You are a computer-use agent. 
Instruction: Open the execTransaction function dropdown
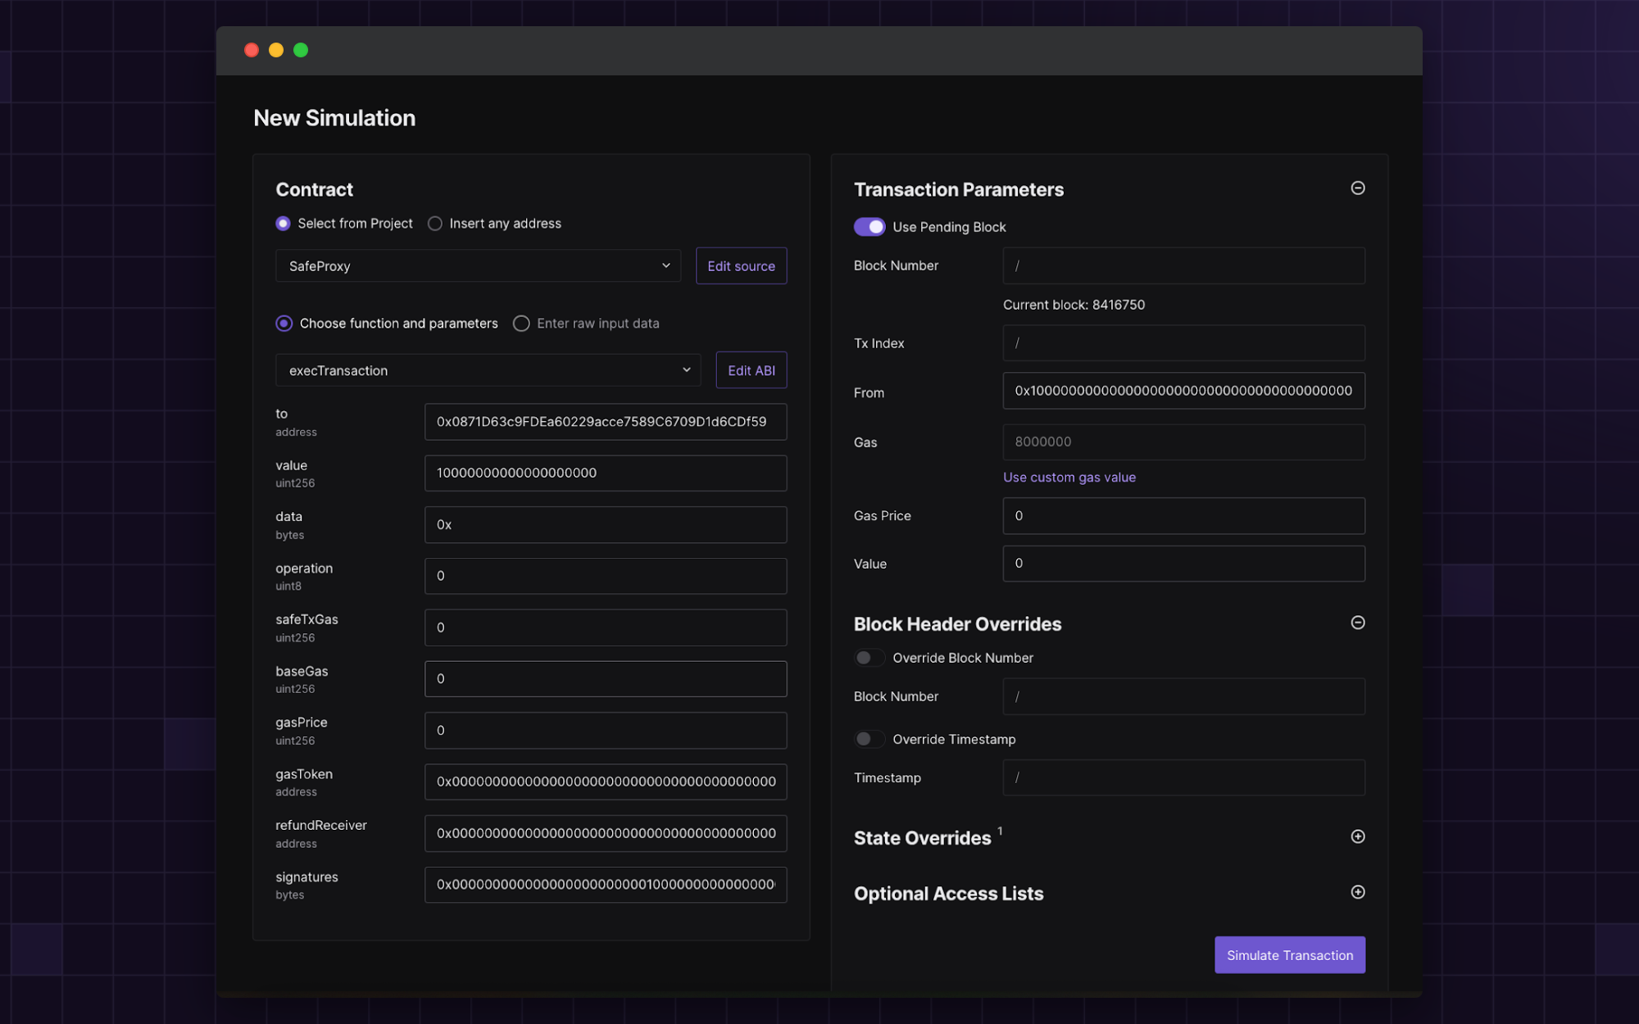[488, 370]
